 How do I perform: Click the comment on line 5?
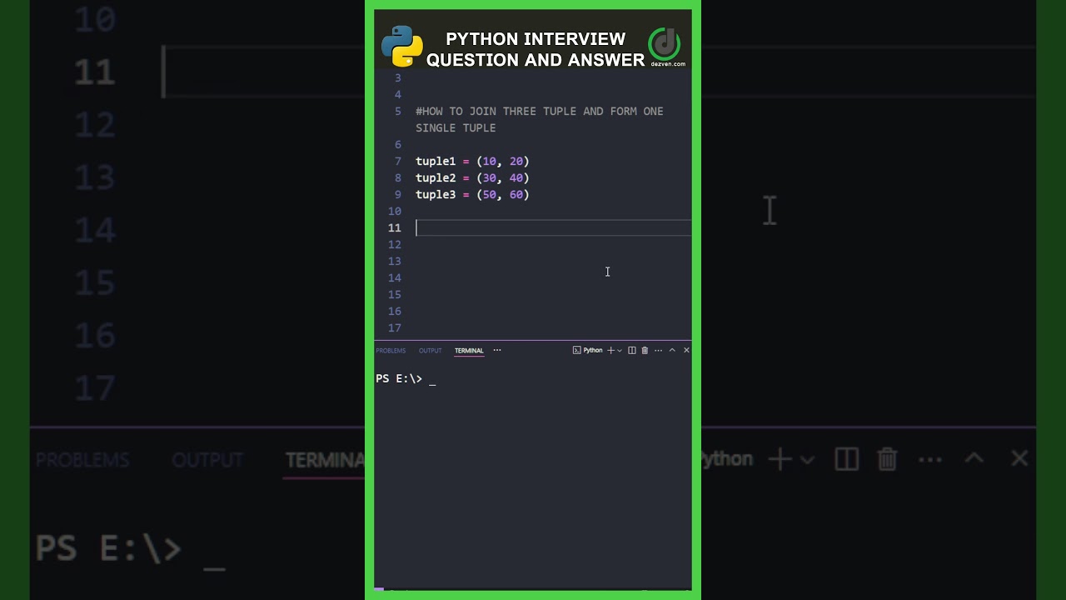539,112
